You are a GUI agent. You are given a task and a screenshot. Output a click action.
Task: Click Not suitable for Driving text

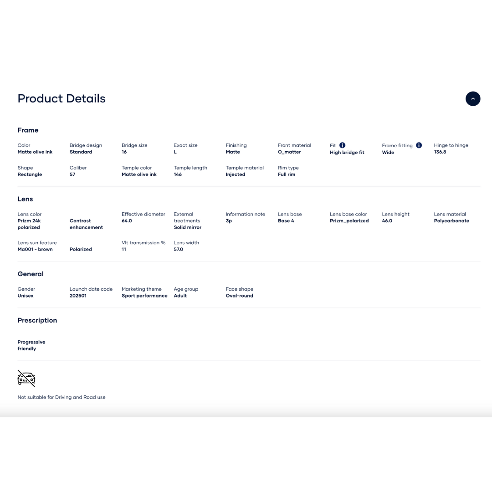point(61,397)
